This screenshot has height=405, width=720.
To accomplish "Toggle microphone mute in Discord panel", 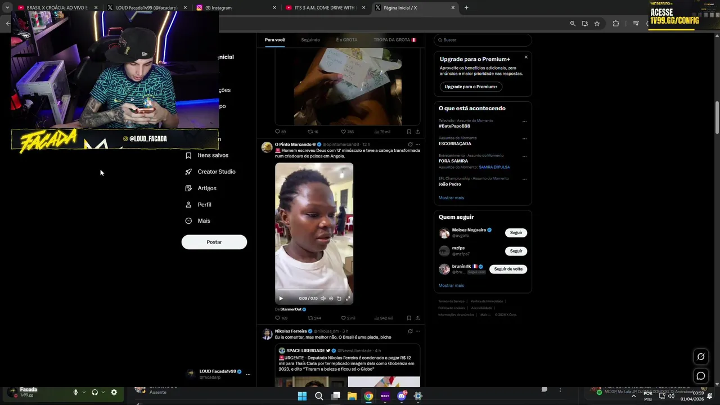I will coord(75,392).
